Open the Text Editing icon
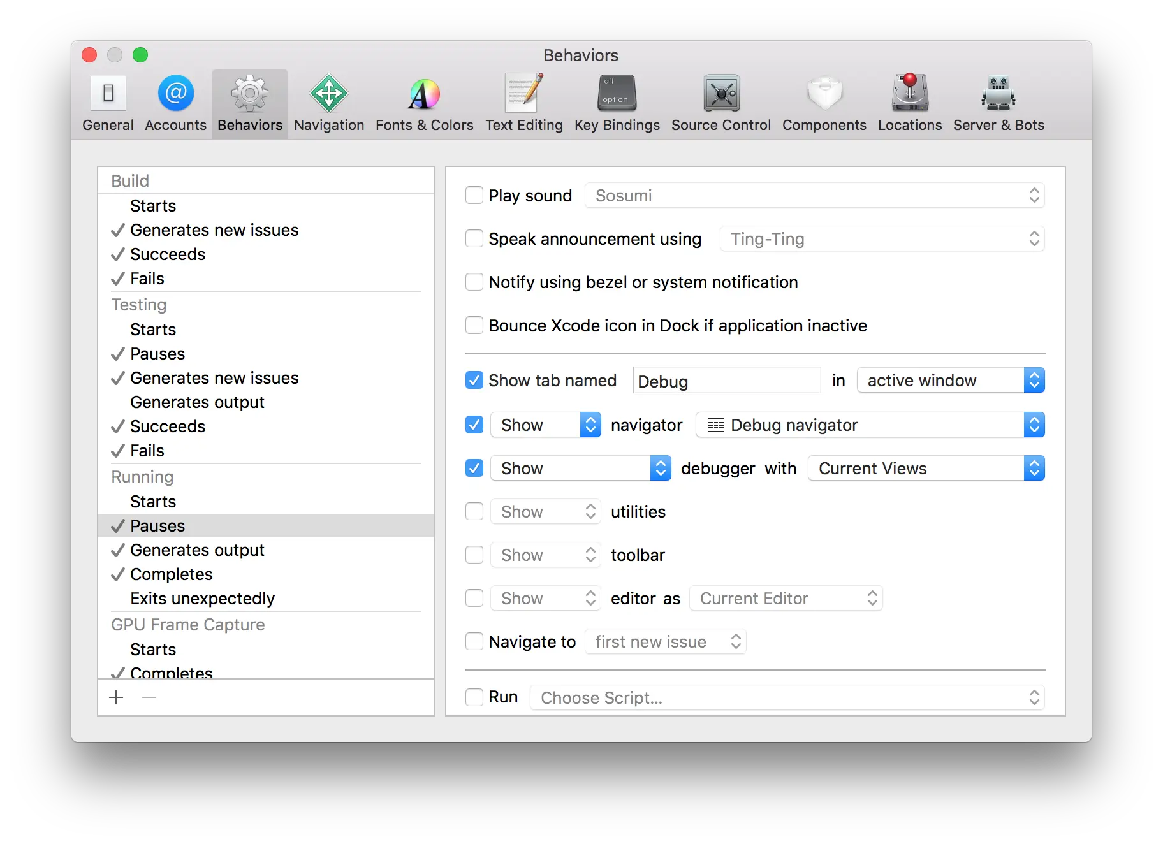 point(524,93)
